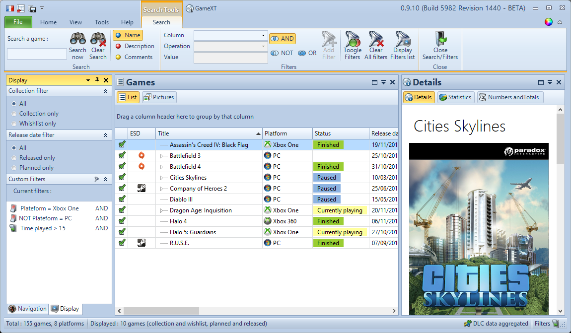This screenshot has width=571, height=333.
Task: Click the Search now binoculars icon
Action: (77, 39)
